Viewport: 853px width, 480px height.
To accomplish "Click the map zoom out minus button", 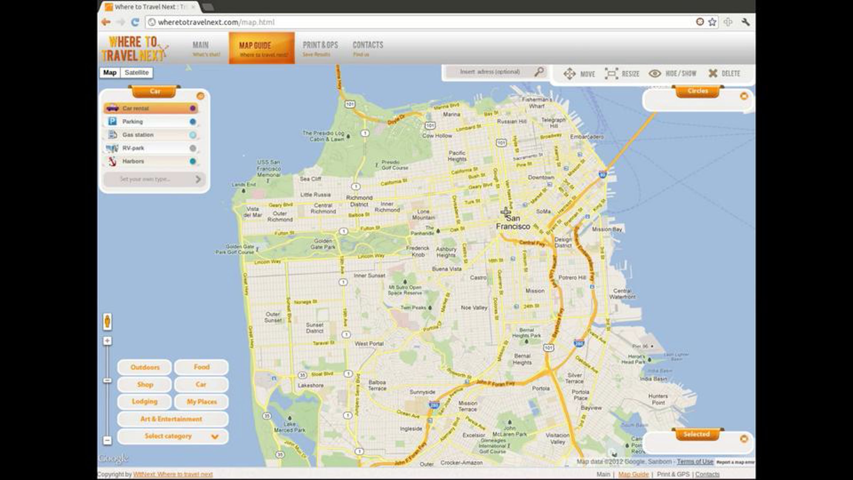I will [107, 441].
